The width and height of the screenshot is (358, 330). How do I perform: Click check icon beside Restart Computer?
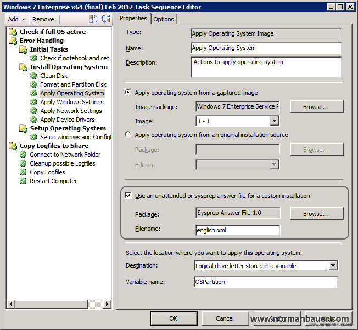tap(23, 181)
